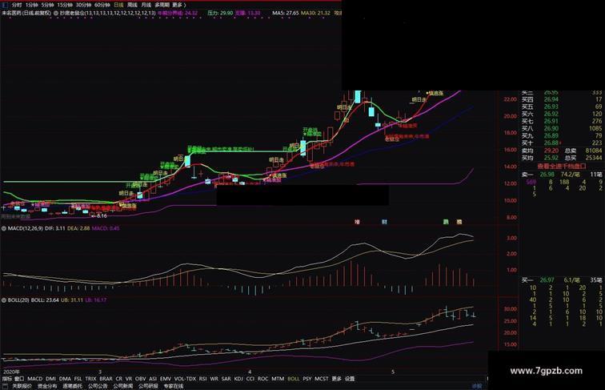
Task: Select the MCST indicator tab
Action: [321, 379]
